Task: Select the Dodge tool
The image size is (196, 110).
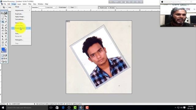Action: click(6, 33)
